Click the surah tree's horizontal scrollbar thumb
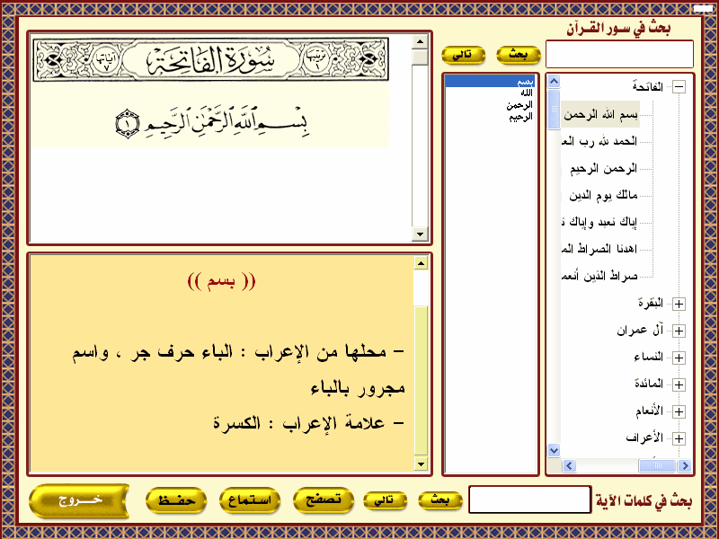Image resolution: width=719 pixels, height=539 pixels. pos(658,465)
